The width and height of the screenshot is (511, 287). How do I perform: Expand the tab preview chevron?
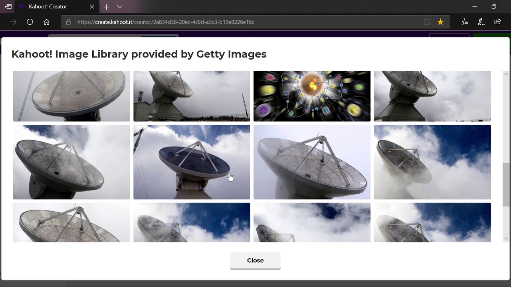[x=119, y=7]
